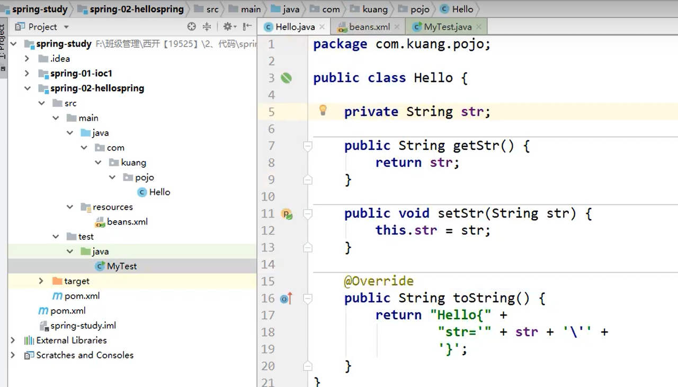This screenshot has width=678, height=387.
Task: Click the override gutter icon on line 16
Action: click(x=287, y=299)
